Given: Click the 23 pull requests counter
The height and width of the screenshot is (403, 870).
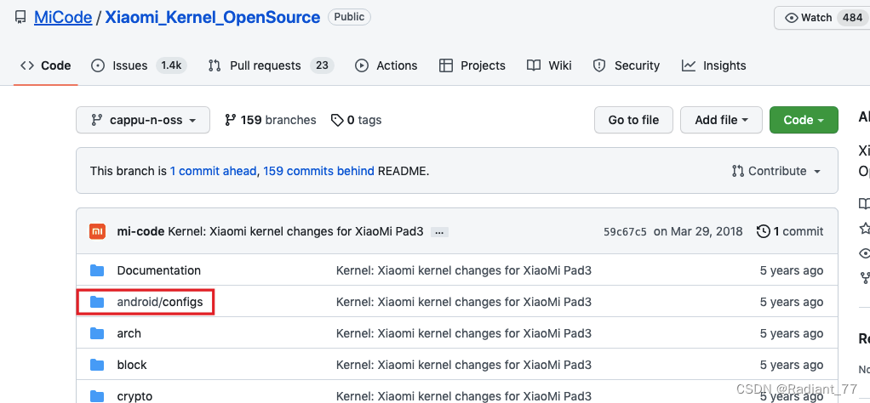Looking at the screenshot, I should tap(322, 65).
